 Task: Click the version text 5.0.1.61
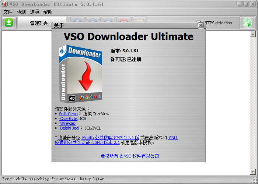[x=130, y=51]
